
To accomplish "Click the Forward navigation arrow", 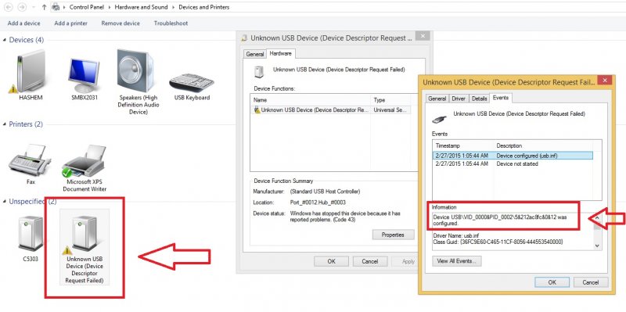I will [23, 7].
